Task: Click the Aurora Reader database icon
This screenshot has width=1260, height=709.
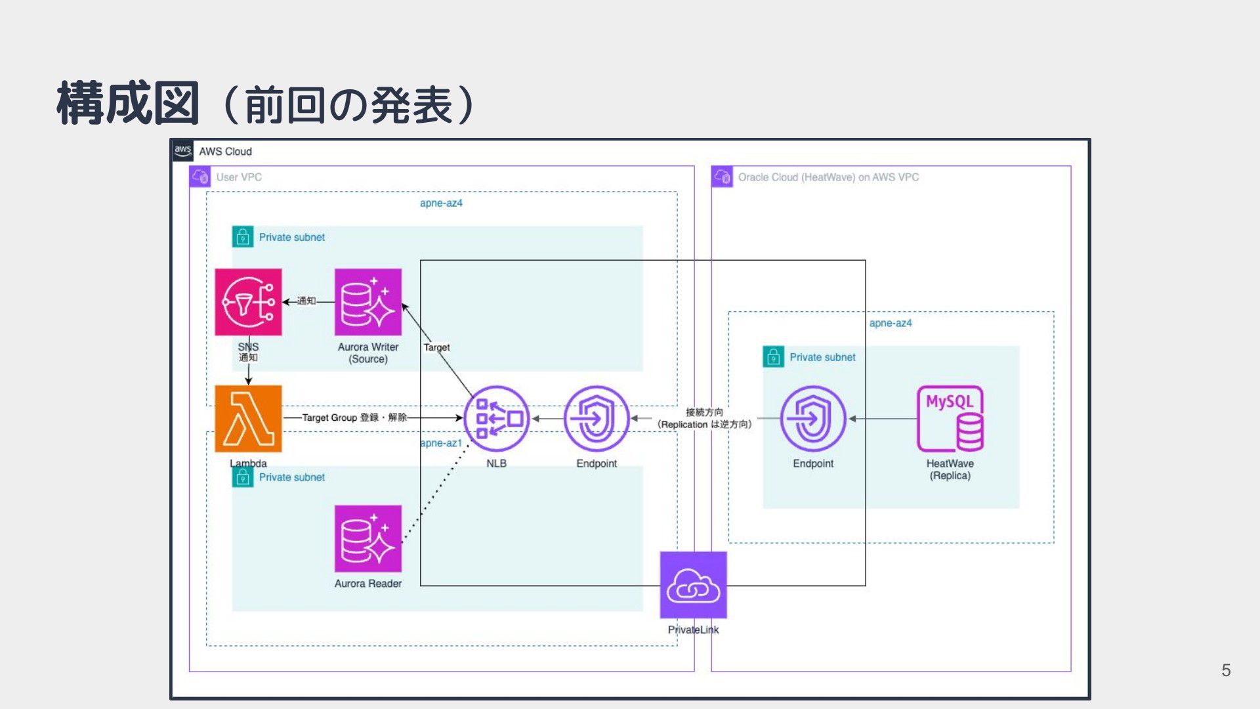Action: tap(368, 538)
